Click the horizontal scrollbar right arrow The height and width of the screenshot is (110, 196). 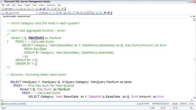[192, 100]
